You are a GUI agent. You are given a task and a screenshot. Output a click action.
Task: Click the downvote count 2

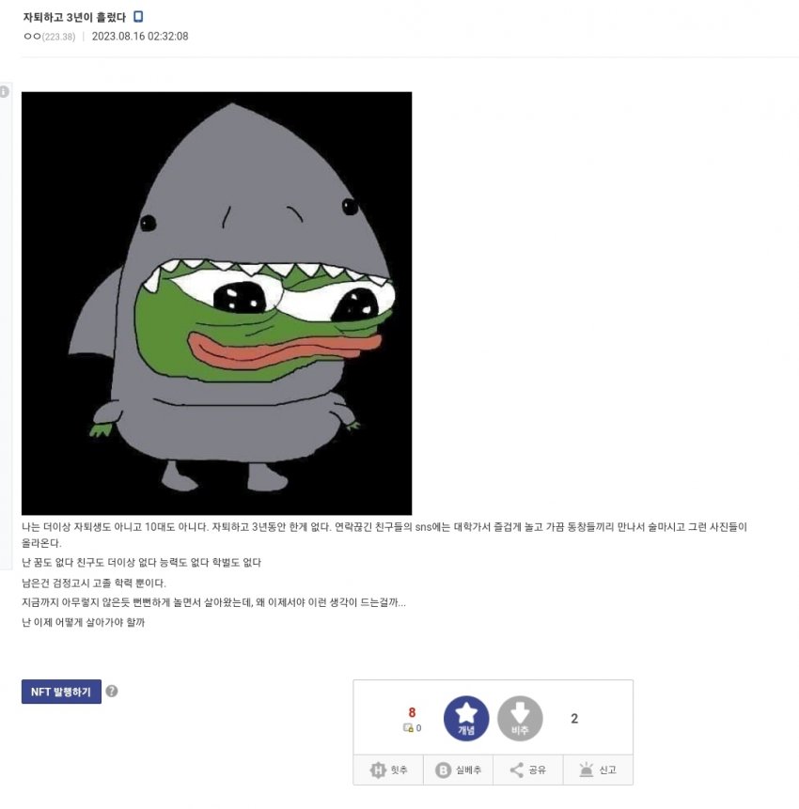[574, 719]
